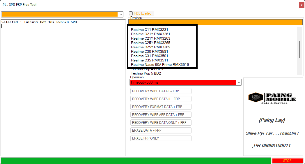Select Realme C21Y RMX3261 device
305x164 pixels.
pyautogui.click(x=150, y=34)
